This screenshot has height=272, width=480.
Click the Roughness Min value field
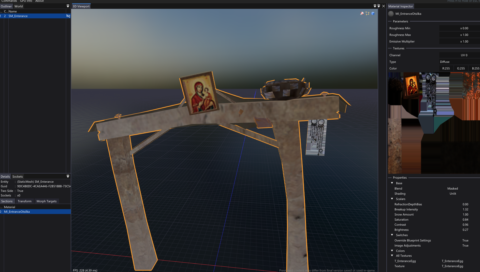point(459,28)
